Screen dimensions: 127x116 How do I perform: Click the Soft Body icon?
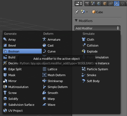[84, 81]
